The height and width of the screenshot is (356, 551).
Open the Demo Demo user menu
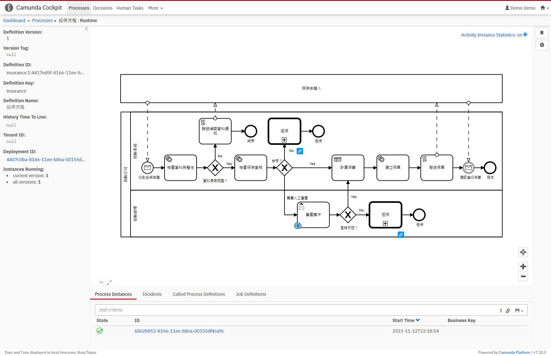pos(520,8)
